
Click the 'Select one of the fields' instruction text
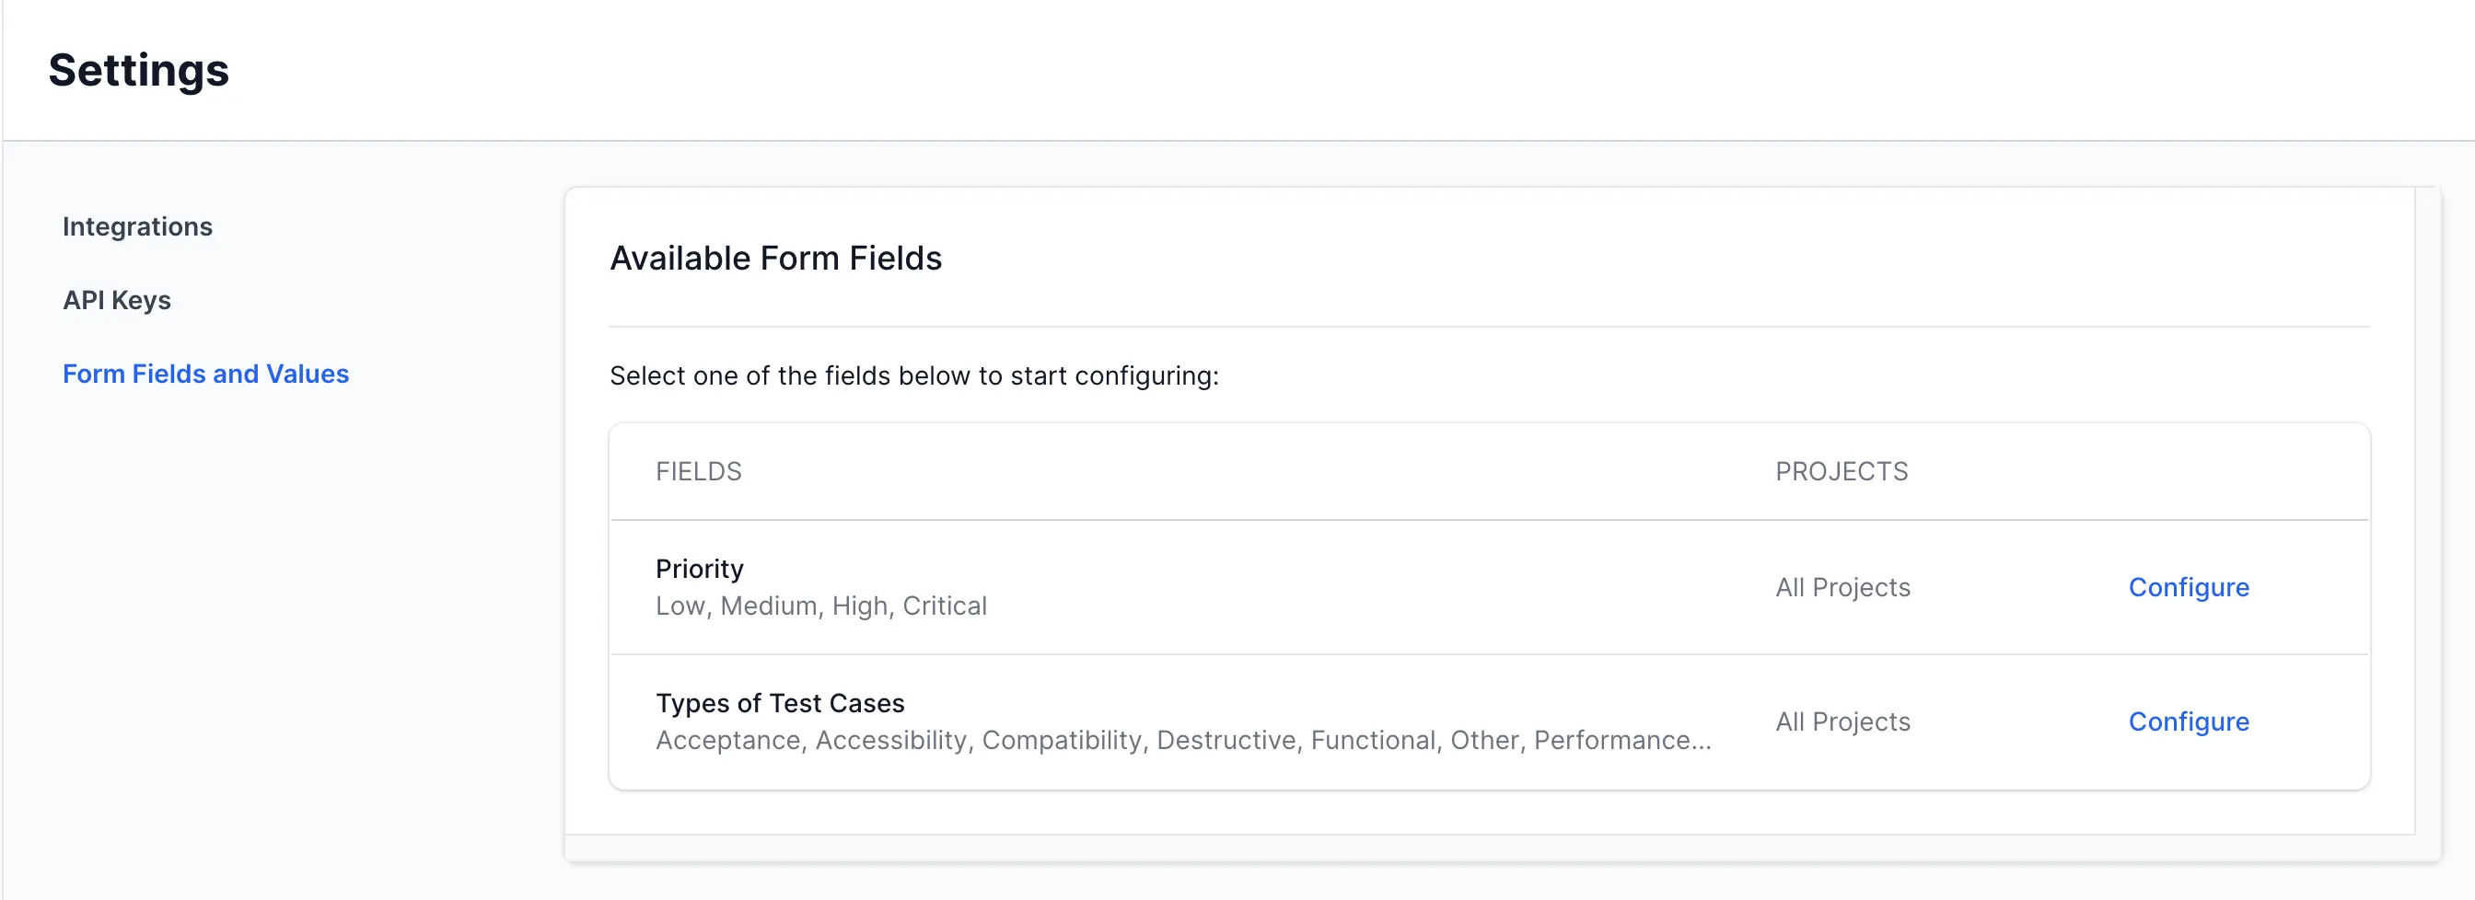[x=913, y=375]
